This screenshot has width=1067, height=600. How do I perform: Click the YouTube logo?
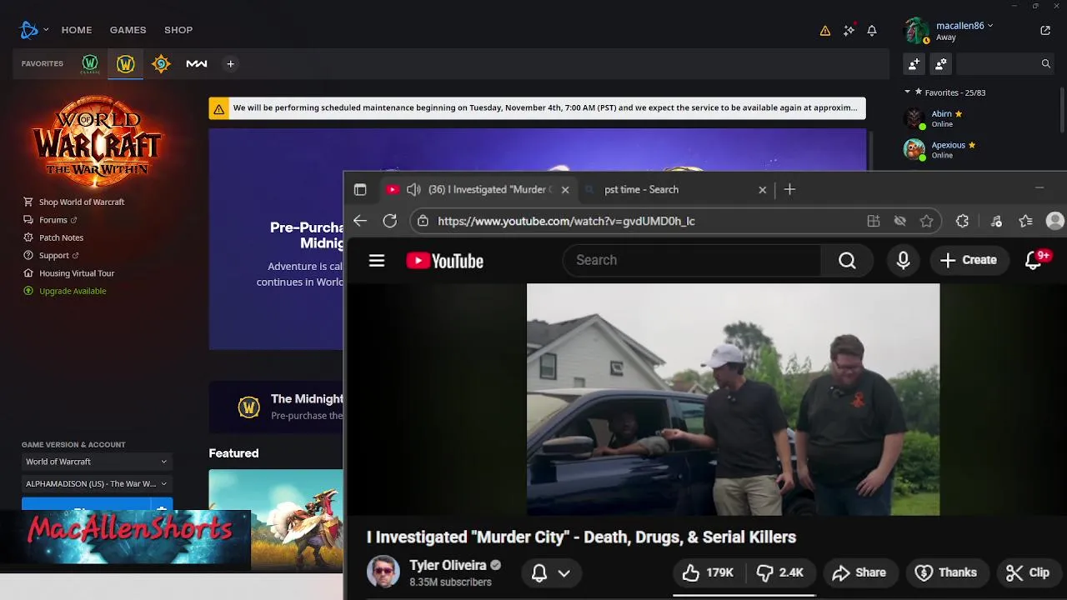coord(445,261)
